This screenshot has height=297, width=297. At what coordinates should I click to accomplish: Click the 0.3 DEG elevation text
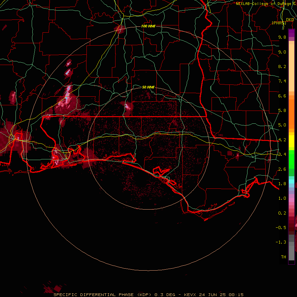[x=165, y=295]
